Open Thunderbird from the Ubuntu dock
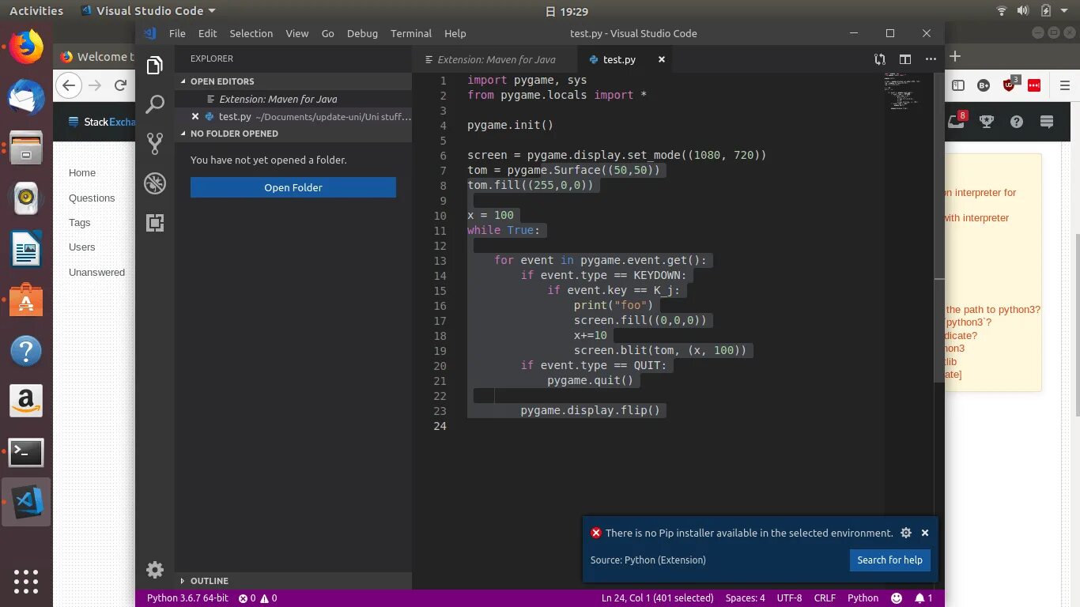This screenshot has width=1080, height=607. 26,96
